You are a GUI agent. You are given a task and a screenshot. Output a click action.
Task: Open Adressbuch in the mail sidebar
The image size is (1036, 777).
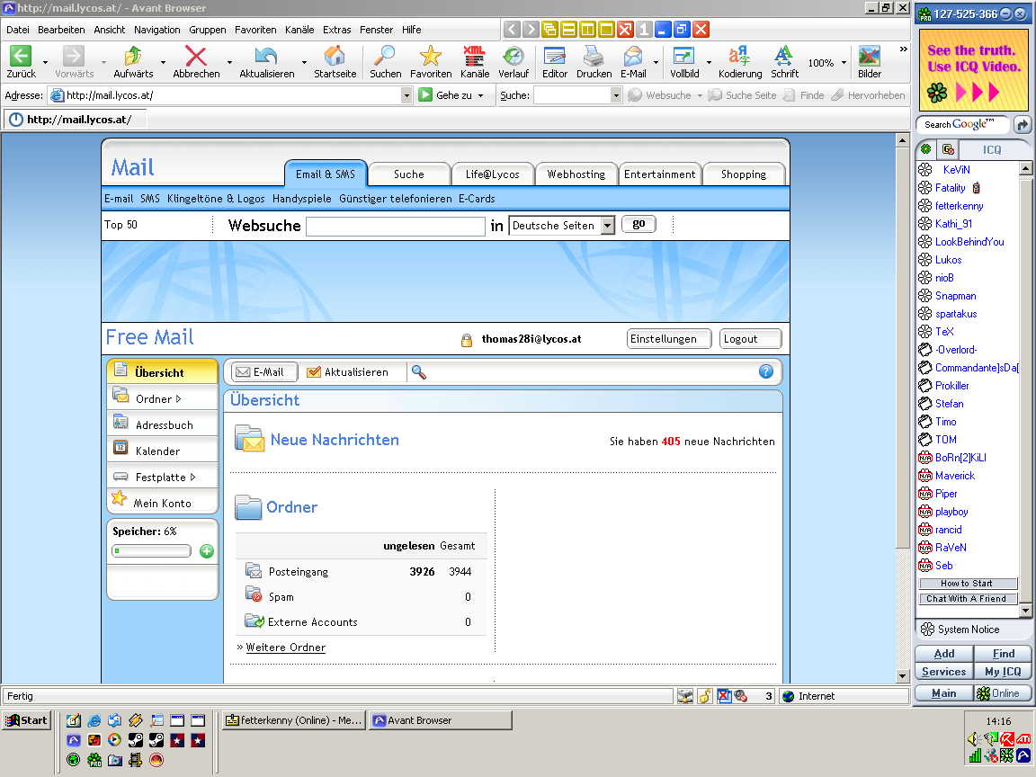(x=163, y=424)
